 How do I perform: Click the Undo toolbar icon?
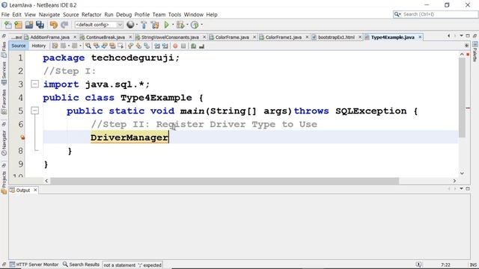click(53, 25)
